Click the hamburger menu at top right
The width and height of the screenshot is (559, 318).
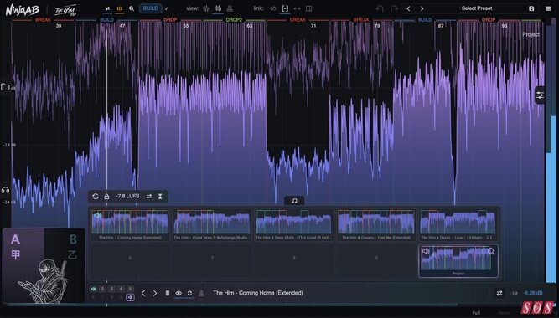point(548,8)
